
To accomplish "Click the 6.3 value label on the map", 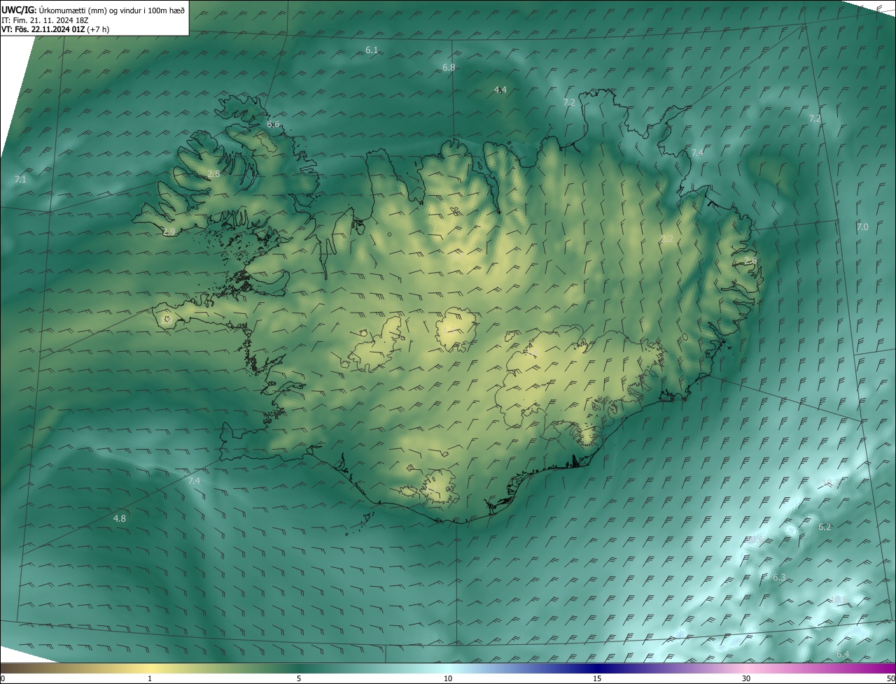I will coord(779,577).
